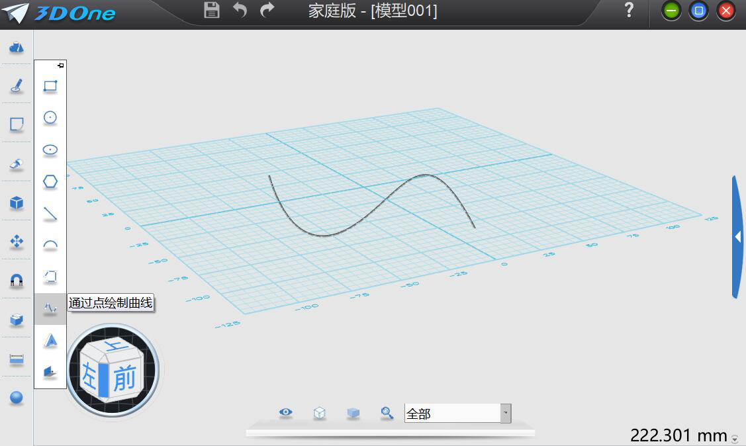The height and width of the screenshot is (446, 746).
Task: Open the move tool with four arrows
Action: 16,242
